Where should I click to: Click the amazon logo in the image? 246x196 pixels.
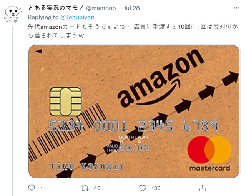[161, 78]
